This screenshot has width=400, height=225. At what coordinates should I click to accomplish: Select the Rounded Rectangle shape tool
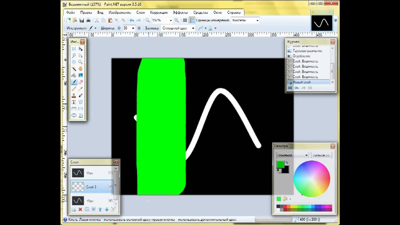tap(81, 108)
